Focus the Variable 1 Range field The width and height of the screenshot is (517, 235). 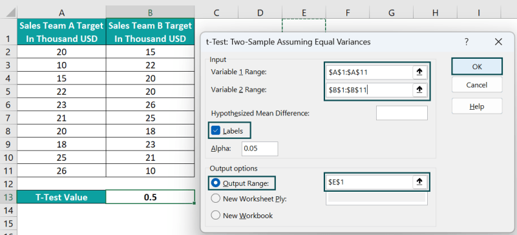tap(369, 72)
